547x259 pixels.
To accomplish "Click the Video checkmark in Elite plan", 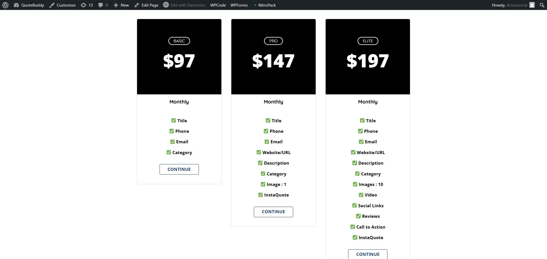I will 361,195.
